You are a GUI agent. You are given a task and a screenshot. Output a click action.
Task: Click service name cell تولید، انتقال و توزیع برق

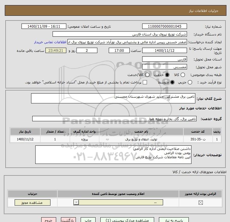[141, 139]
